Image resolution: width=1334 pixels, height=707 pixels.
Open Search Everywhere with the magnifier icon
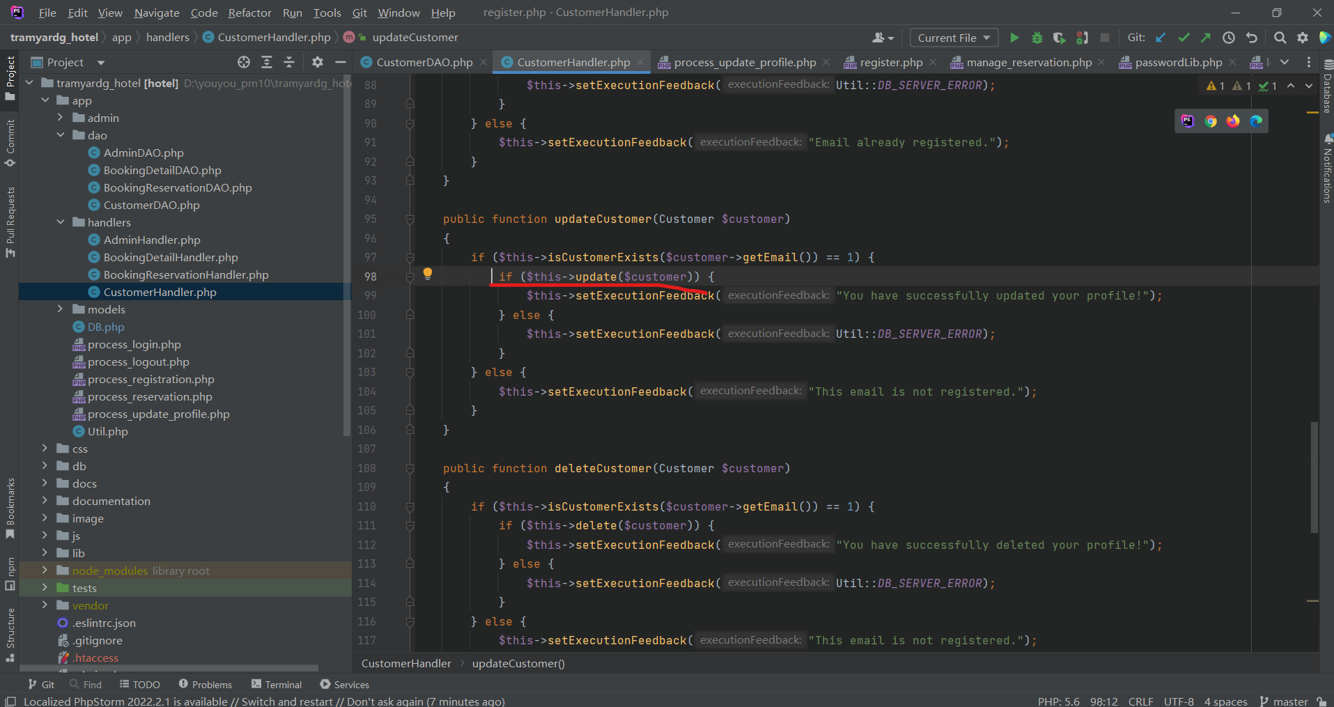[x=1280, y=38]
